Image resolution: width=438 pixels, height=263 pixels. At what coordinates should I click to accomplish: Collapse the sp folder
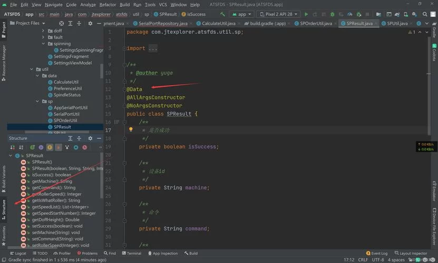[37, 101]
